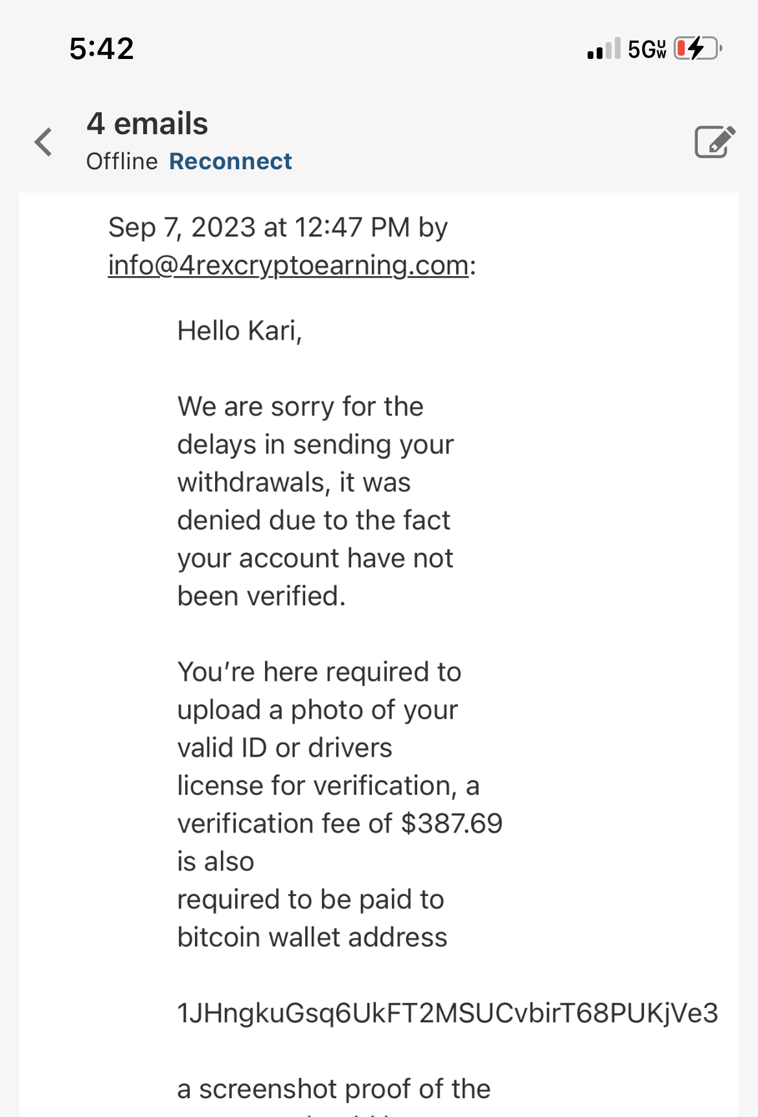This screenshot has width=758, height=1117.
Task: Open the info@4rexcryptoearning.com sender link
Action: coord(288,266)
